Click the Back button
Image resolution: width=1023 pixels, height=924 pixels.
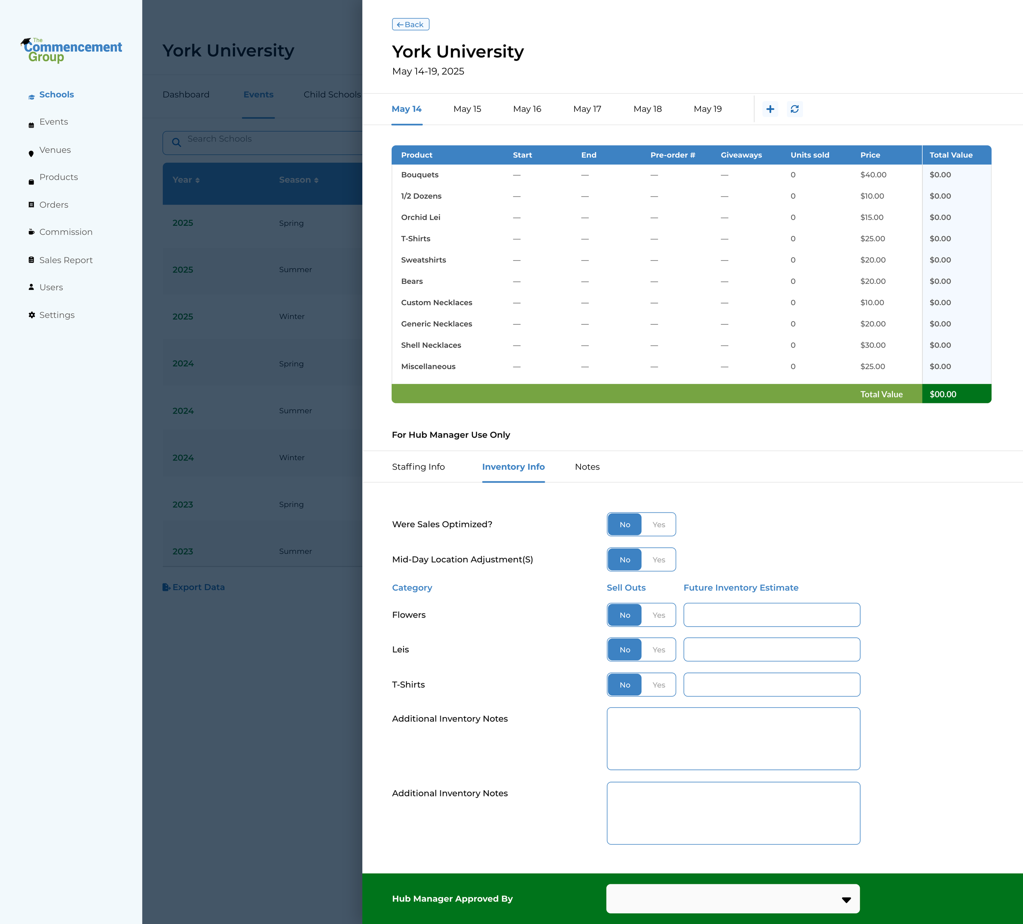coord(410,25)
